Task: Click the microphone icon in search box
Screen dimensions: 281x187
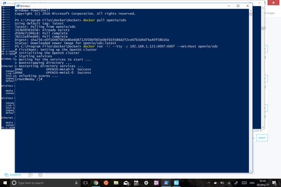Action: pyautogui.click(x=76, y=183)
